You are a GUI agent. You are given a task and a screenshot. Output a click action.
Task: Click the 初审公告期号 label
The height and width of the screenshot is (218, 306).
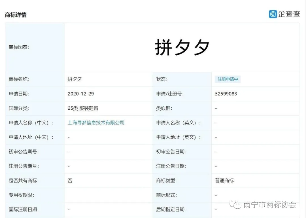[x=24, y=152]
